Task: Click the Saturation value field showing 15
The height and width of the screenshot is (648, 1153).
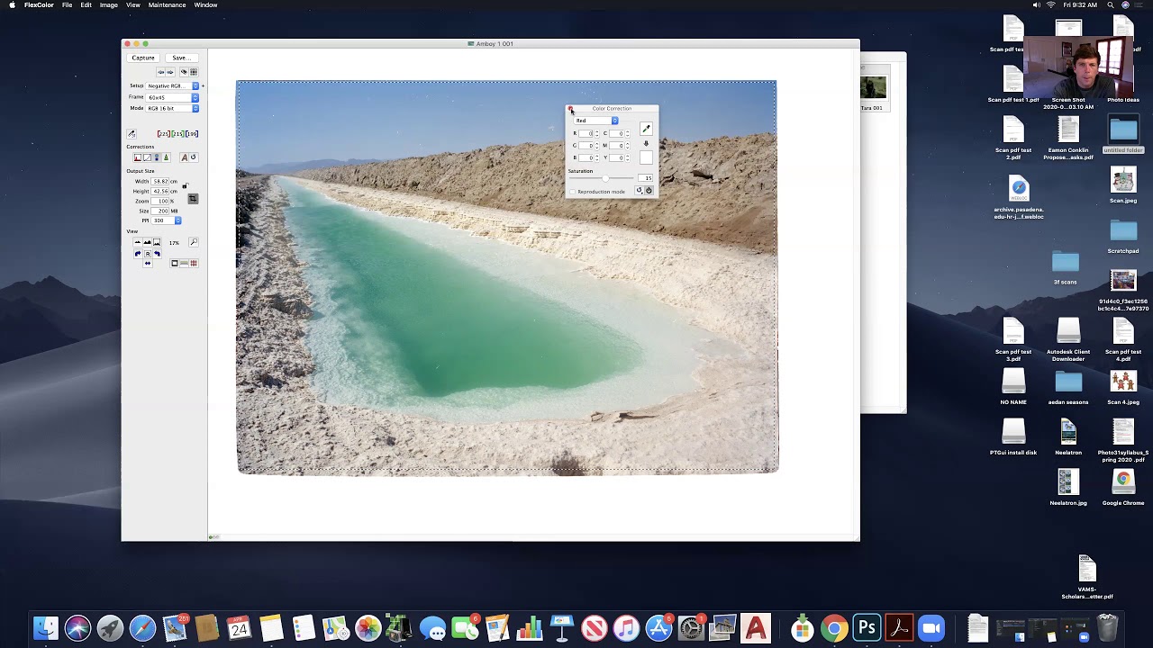Action: point(645,178)
